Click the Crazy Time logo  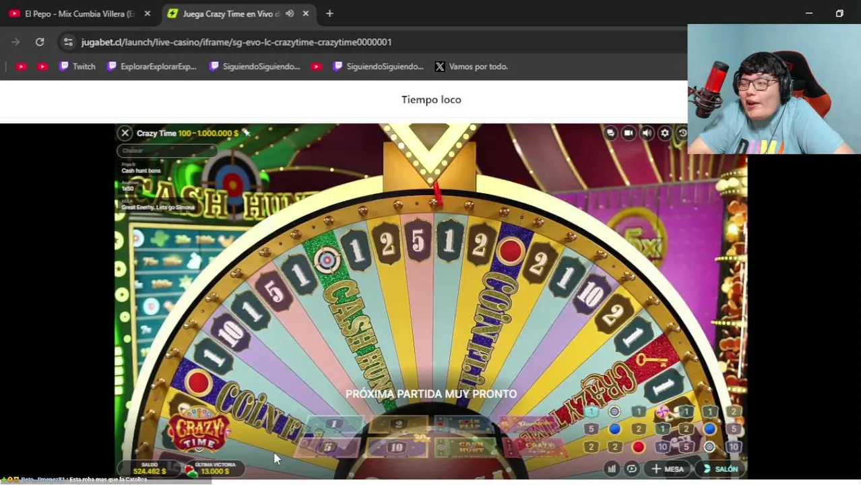[x=199, y=432]
